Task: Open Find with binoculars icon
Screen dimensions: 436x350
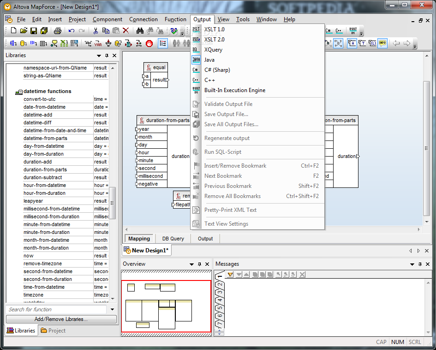Action: coord(140,30)
